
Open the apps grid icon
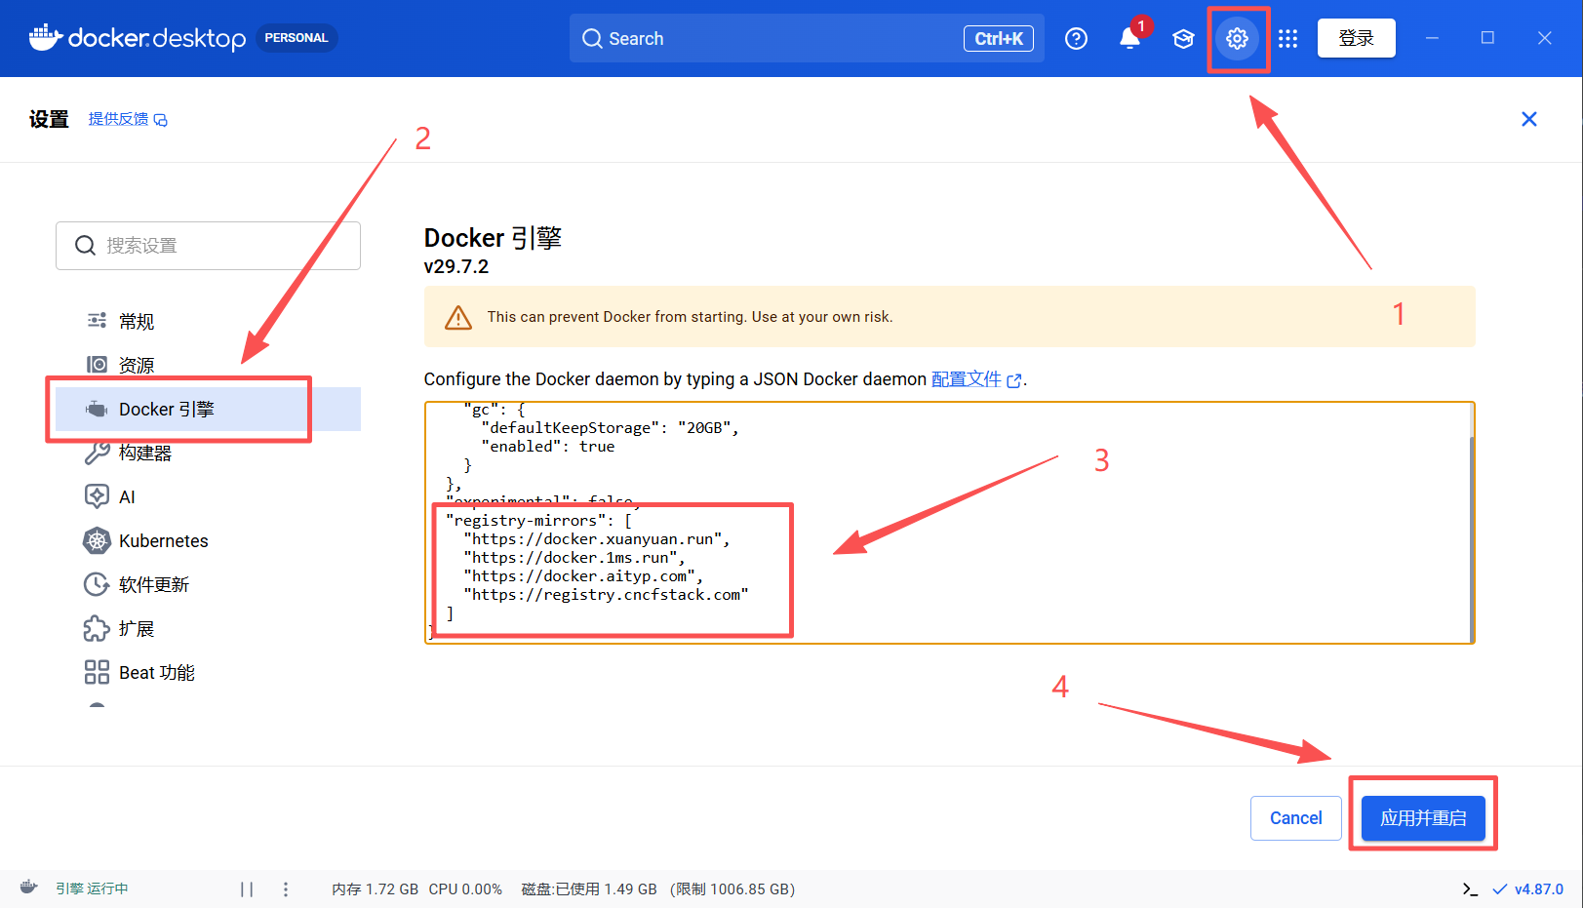coord(1288,38)
